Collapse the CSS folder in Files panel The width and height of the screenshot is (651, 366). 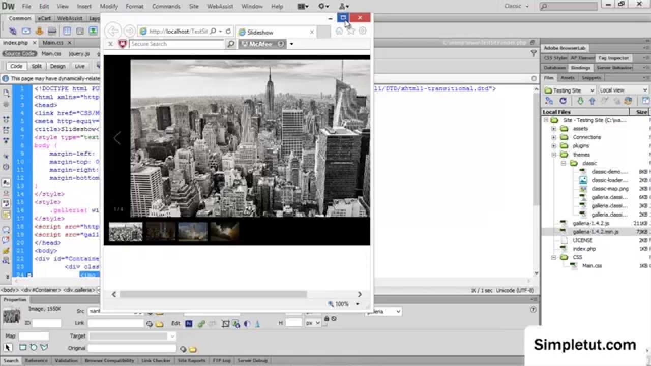[554, 257]
